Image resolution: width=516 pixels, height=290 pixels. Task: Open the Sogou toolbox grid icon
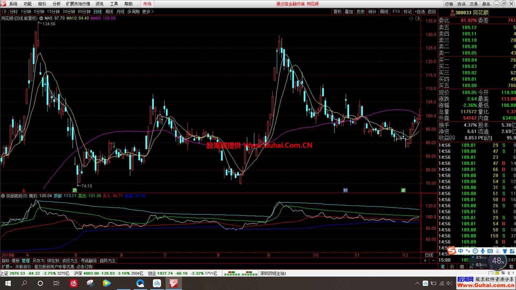coord(512,251)
